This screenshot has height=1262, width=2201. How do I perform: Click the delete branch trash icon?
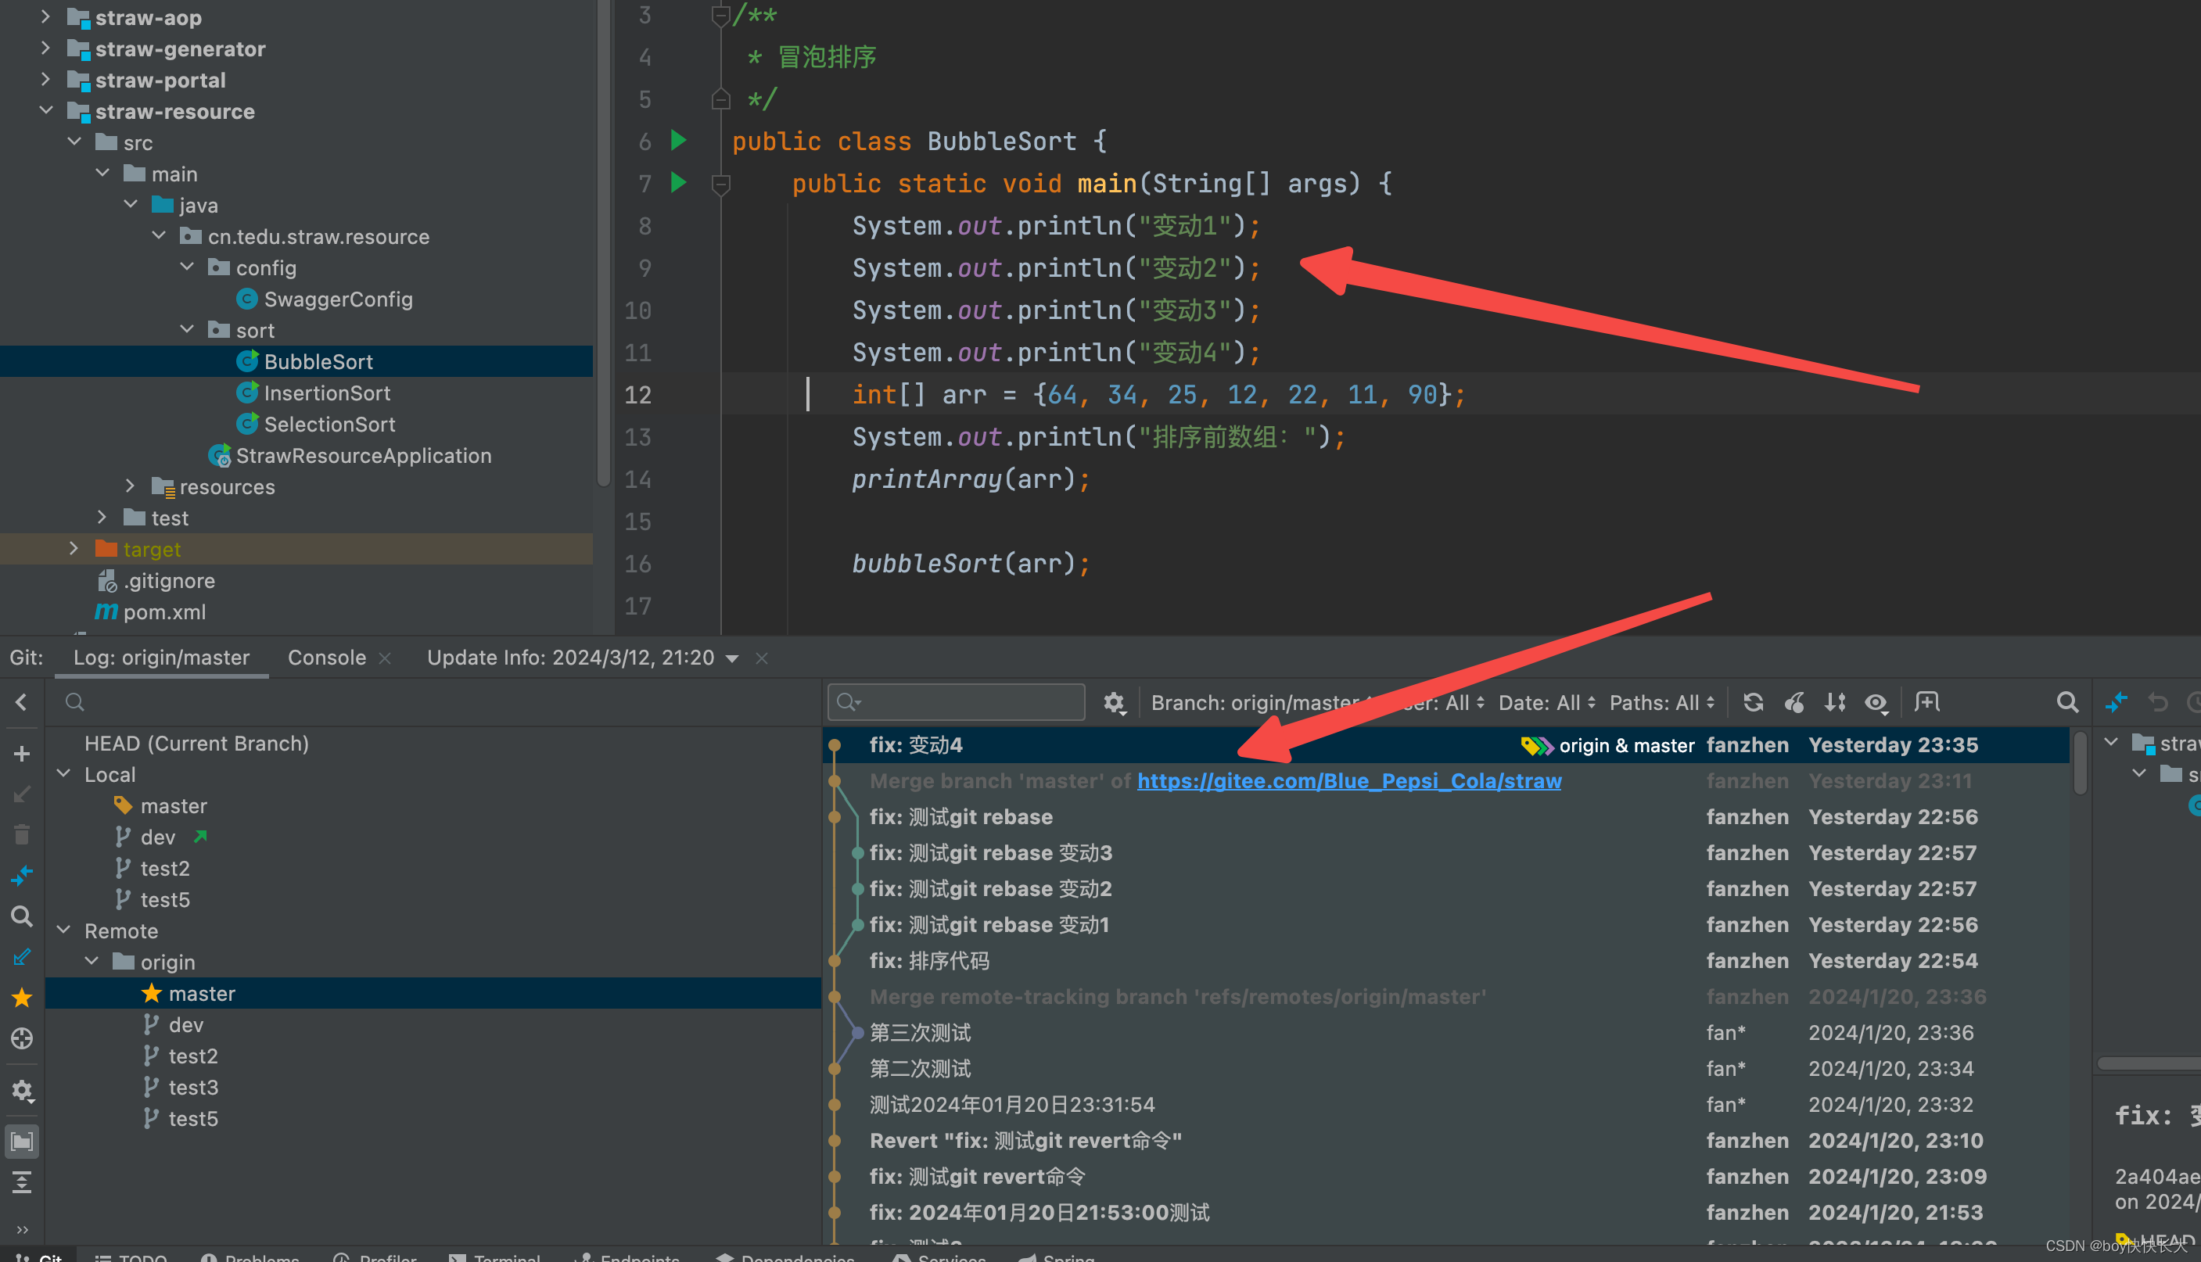pos(22,835)
